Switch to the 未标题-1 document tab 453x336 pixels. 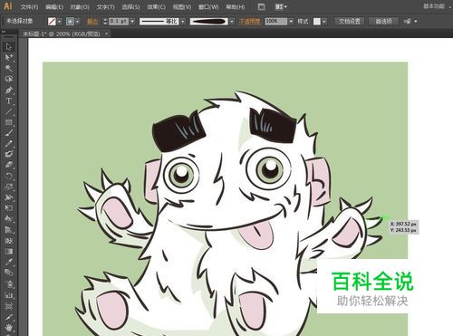62,34
